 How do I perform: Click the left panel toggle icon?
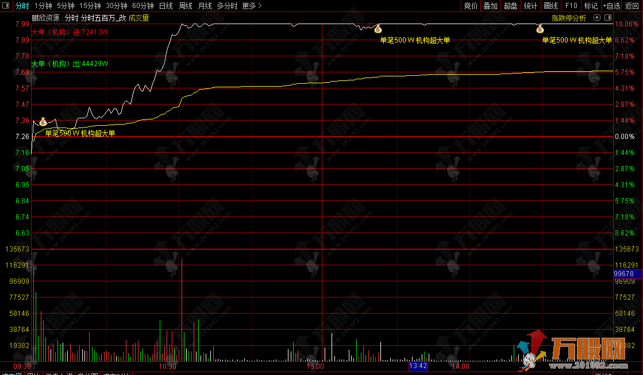[x=6, y=6]
